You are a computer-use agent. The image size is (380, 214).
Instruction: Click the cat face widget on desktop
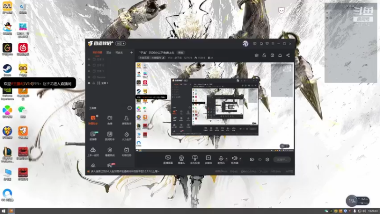click(281, 10)
